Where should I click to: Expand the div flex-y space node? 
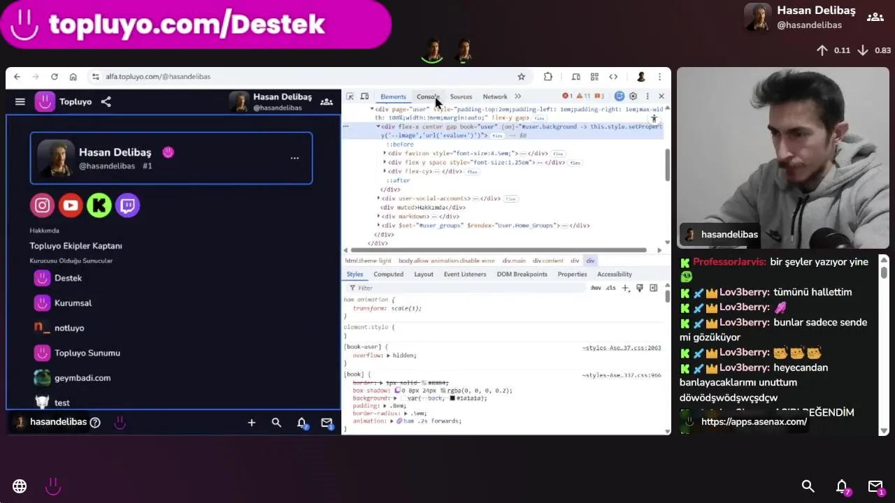tap(385, 162)
